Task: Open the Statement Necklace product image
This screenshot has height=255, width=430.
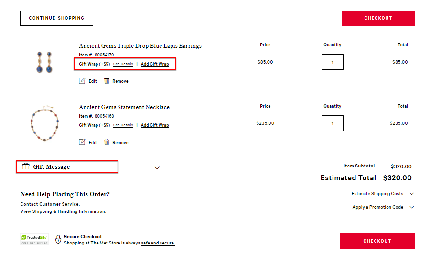Action: pos(44,123)
